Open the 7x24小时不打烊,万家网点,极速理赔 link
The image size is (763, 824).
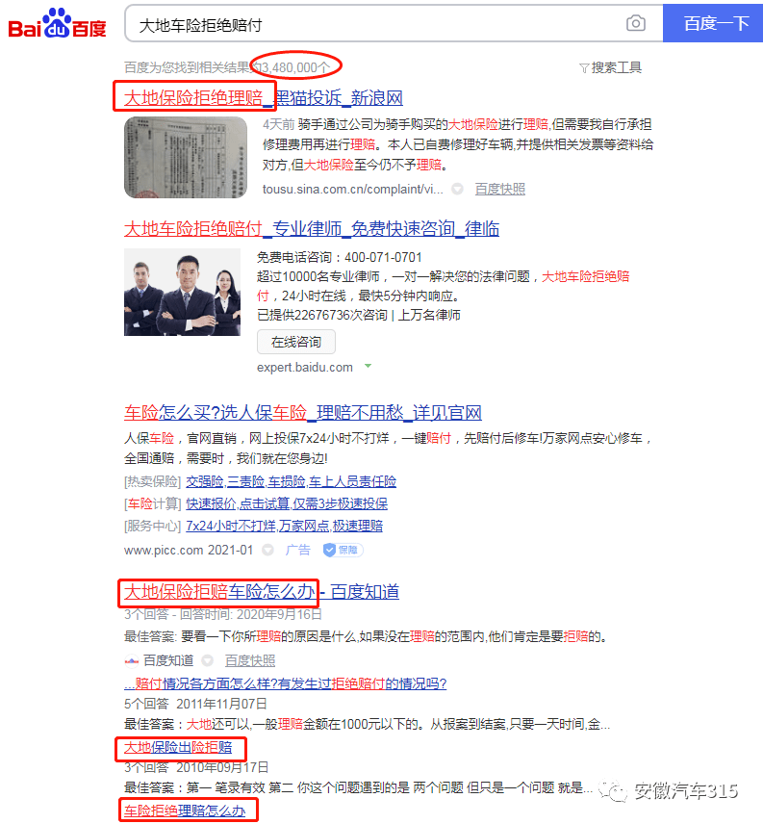coord(284,526)
